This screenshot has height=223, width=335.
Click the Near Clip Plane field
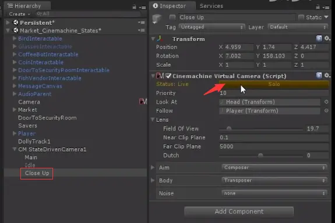click(x=274, y=138)
